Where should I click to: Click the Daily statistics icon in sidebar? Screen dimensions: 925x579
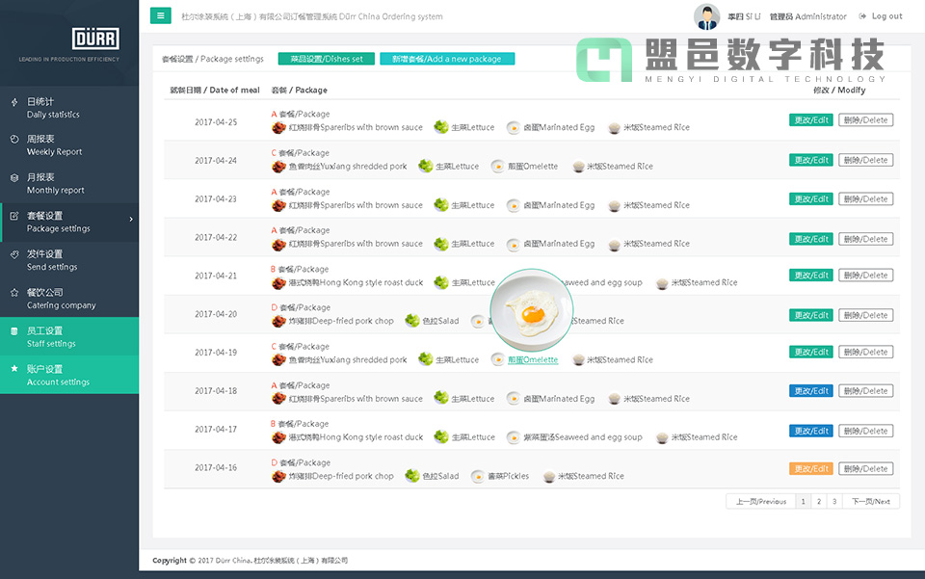point(13,102)
